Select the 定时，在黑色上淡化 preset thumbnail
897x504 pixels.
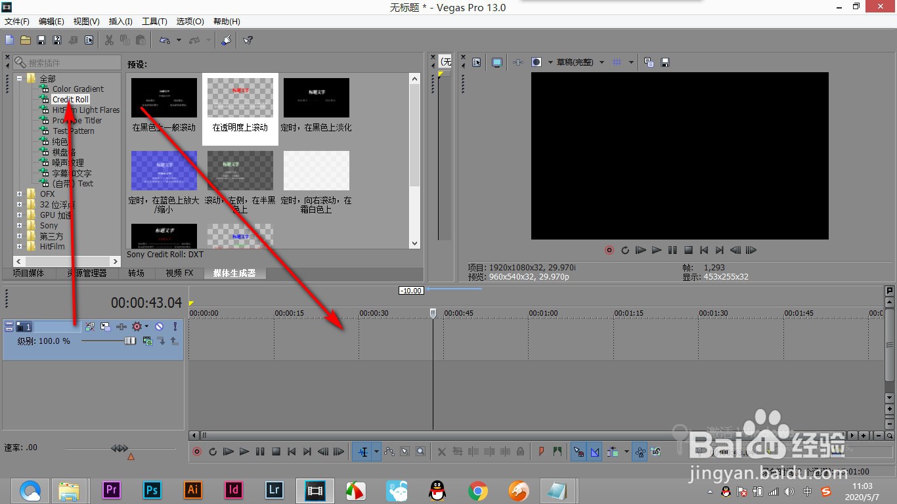317,98
